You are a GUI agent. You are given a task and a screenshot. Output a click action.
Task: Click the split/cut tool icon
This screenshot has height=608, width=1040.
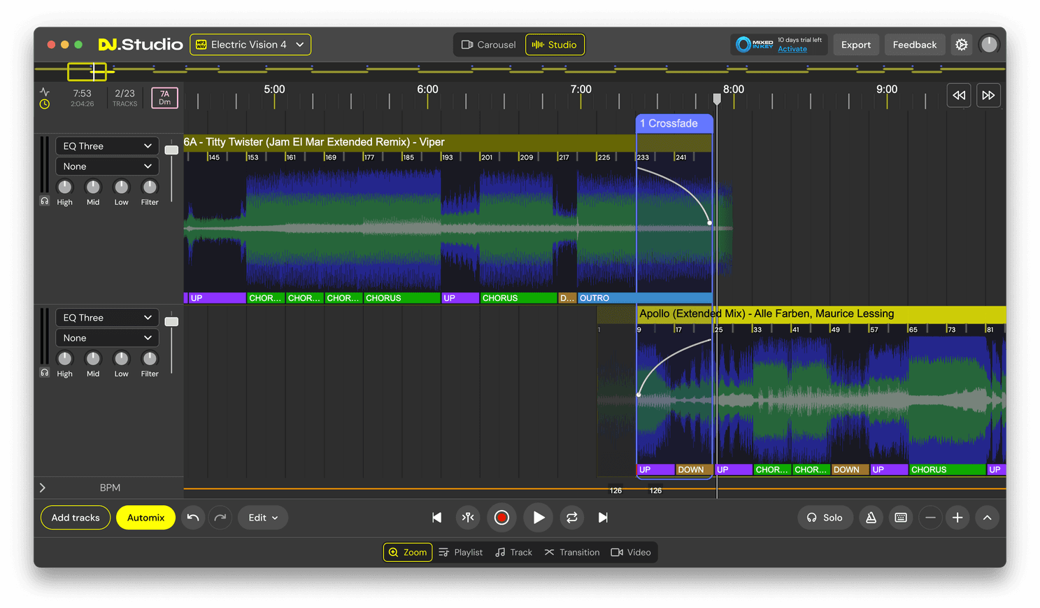tap(468, 518)
